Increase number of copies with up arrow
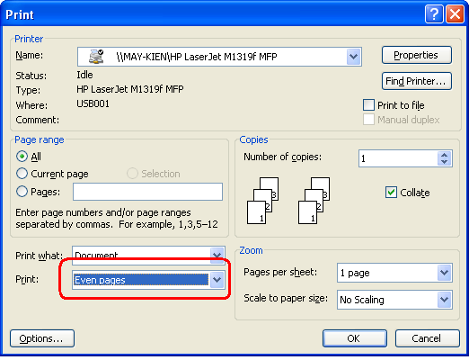This screenshot has width=469, height=360. click(x=444, y=155)
